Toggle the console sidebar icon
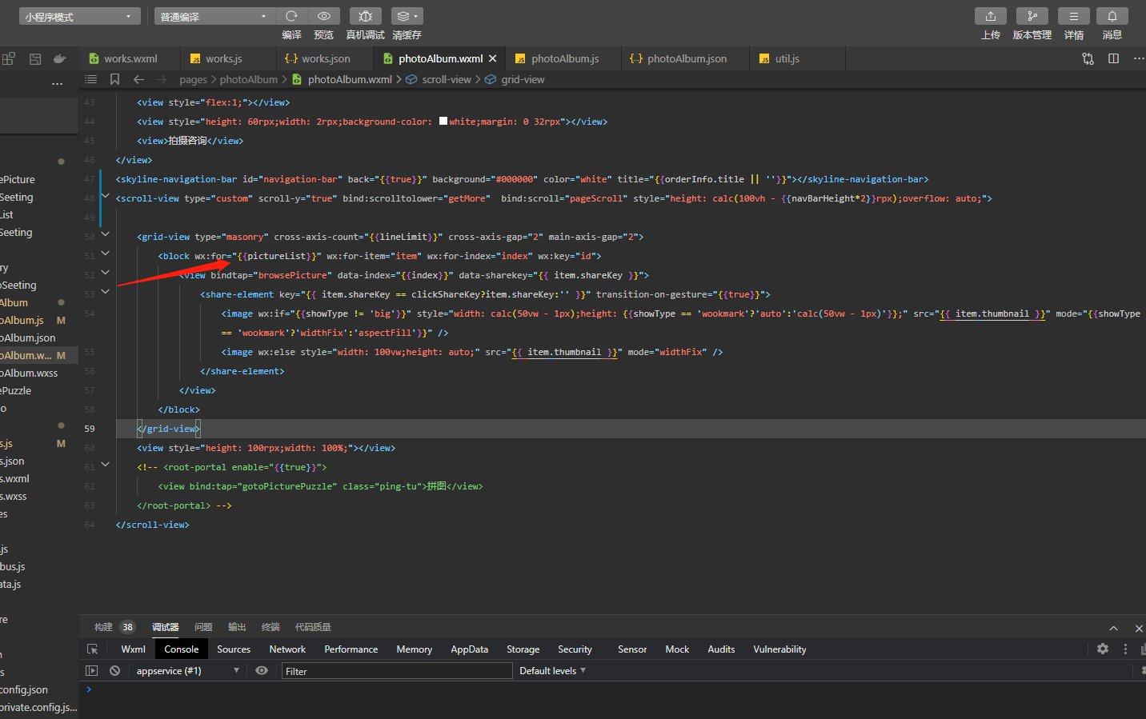 click(x=92, y=671)
